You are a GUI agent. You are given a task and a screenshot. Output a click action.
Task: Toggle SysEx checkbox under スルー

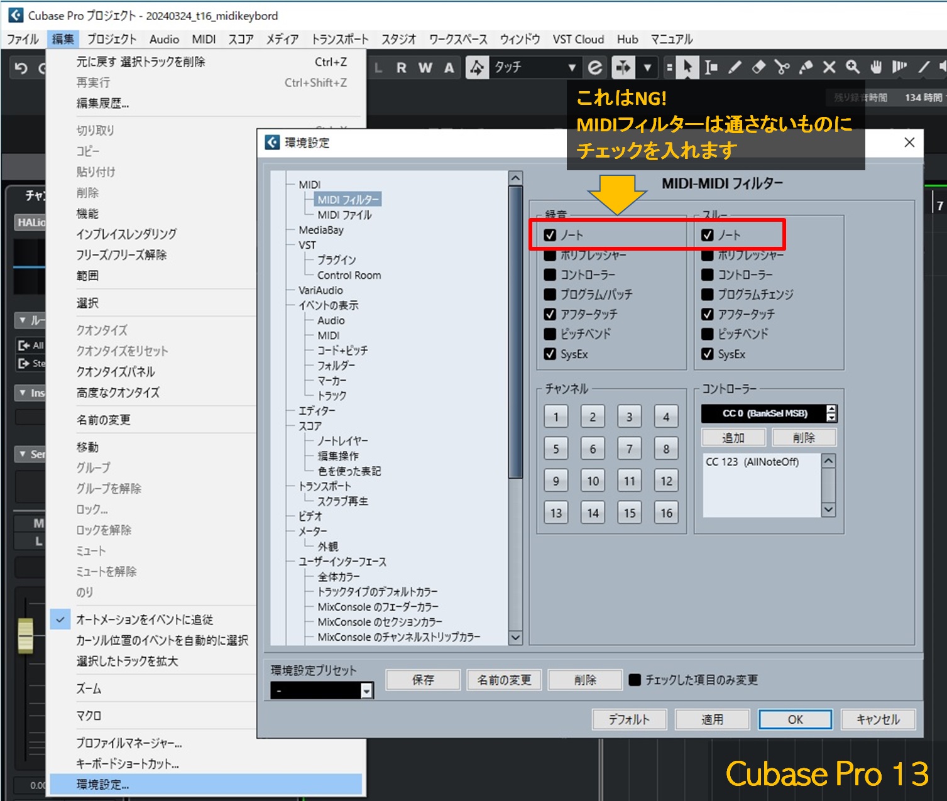tap(707, 354)
